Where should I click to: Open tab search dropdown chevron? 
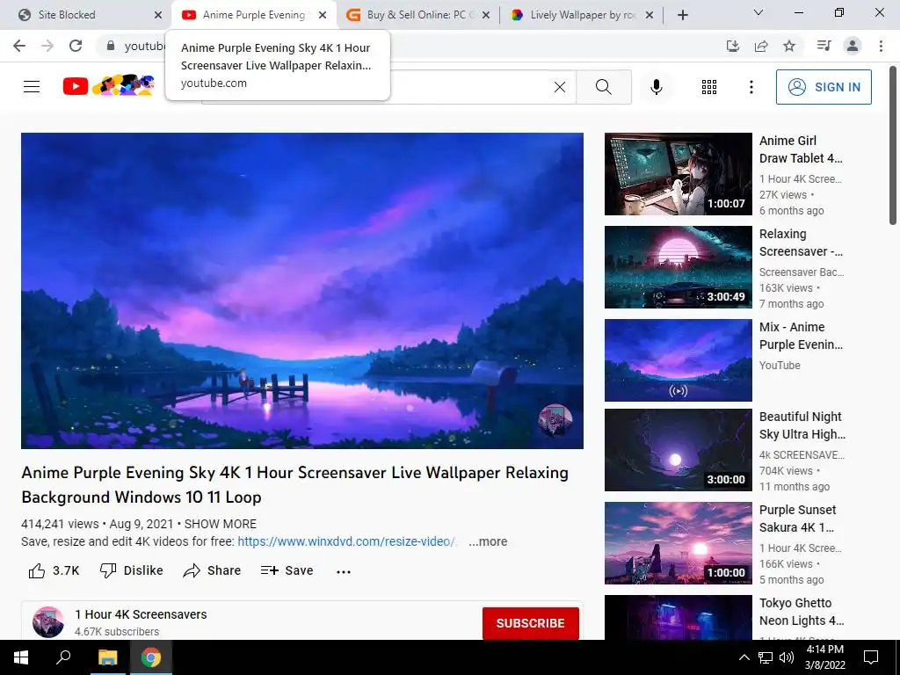(x=758, y=12)
